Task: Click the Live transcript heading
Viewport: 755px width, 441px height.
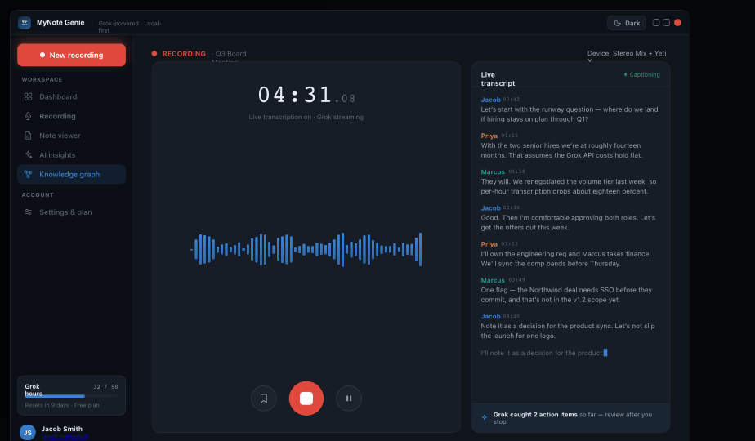Action: 498,79
